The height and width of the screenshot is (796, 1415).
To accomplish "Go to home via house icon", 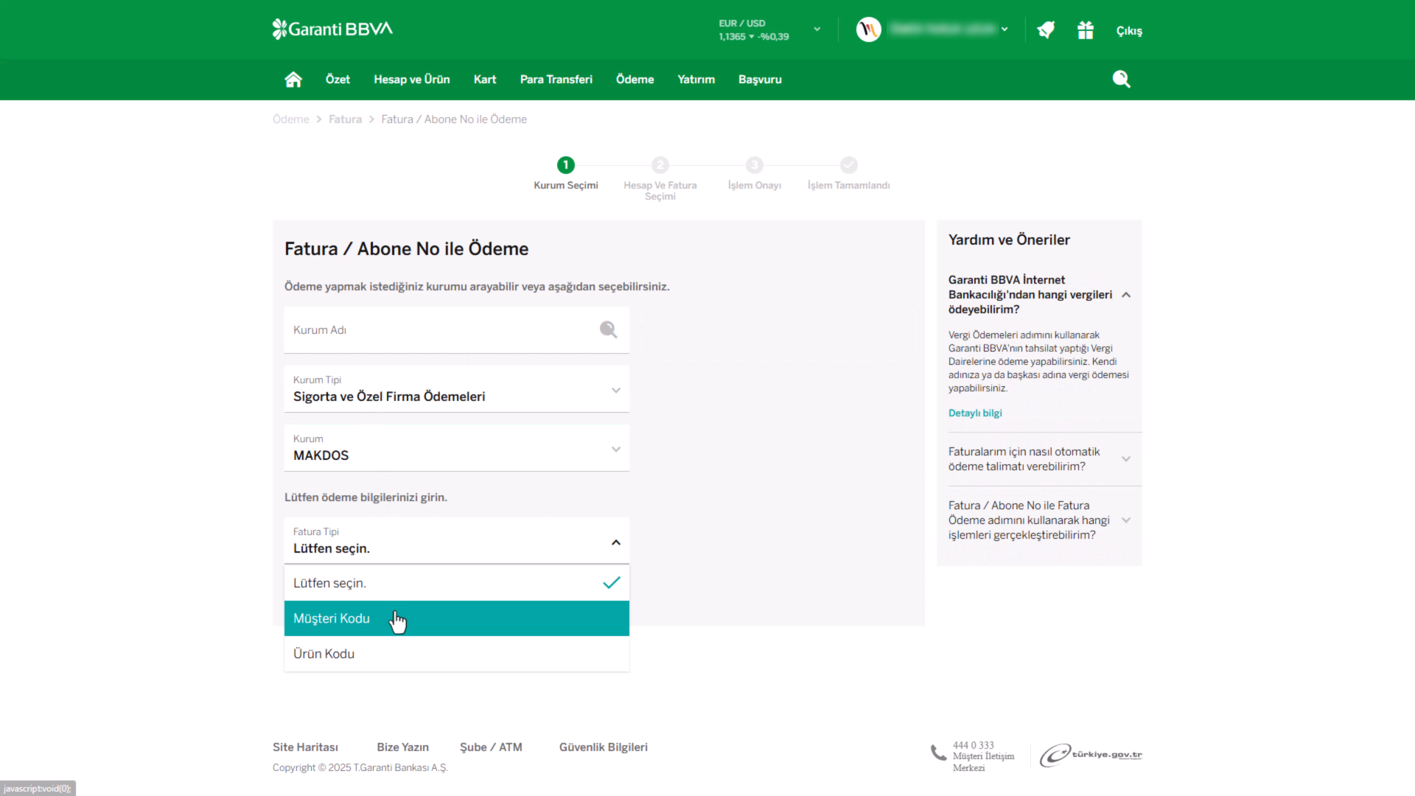I will (x=293, y=80).
